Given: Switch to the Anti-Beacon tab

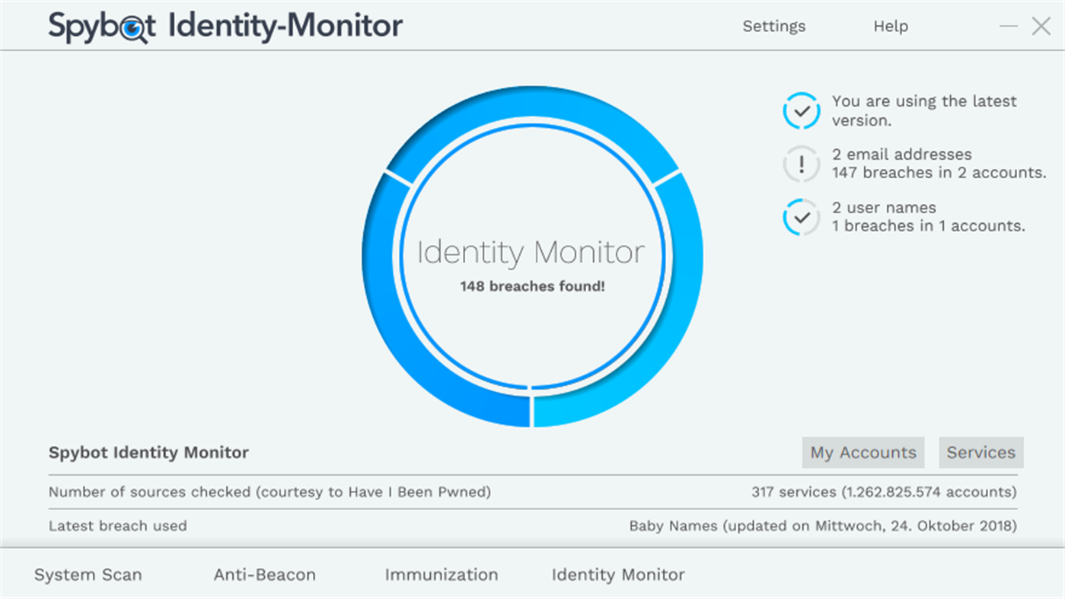Looking at the screenshot, I should (x=264, y=575).
